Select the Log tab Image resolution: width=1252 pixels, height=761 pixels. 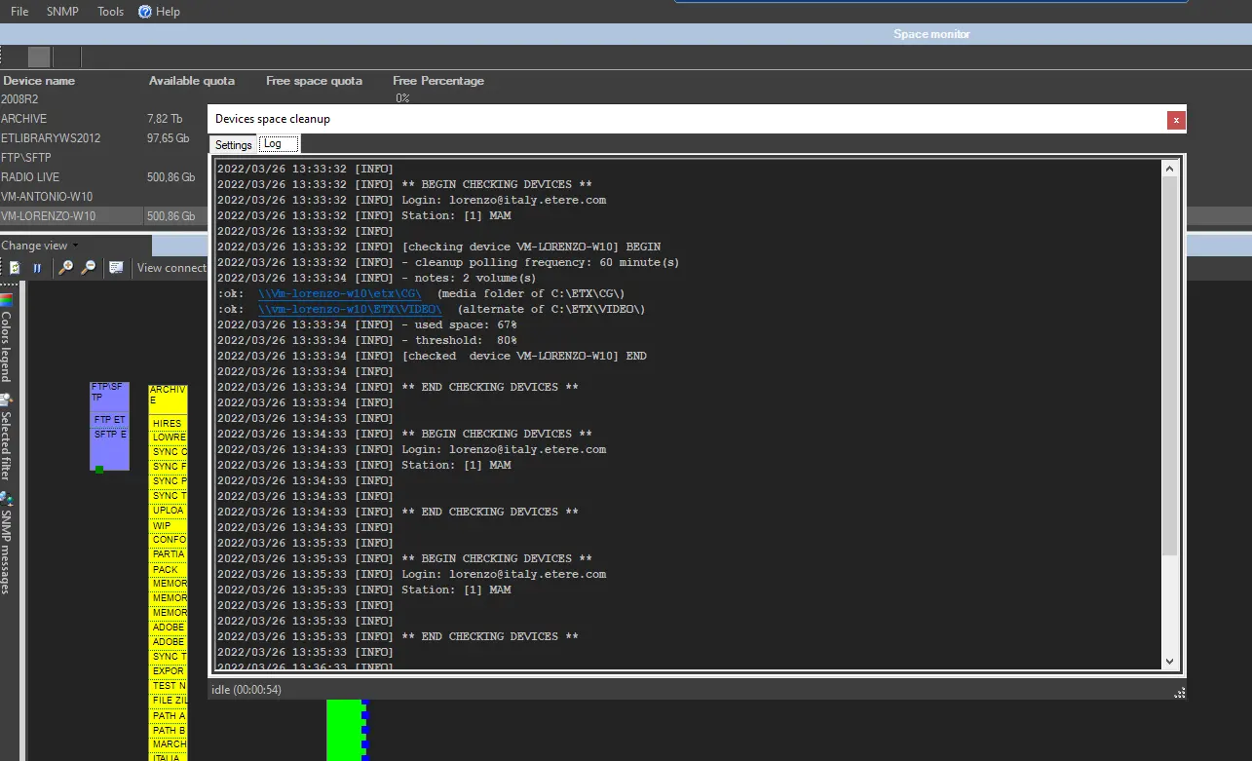[273, 144]
